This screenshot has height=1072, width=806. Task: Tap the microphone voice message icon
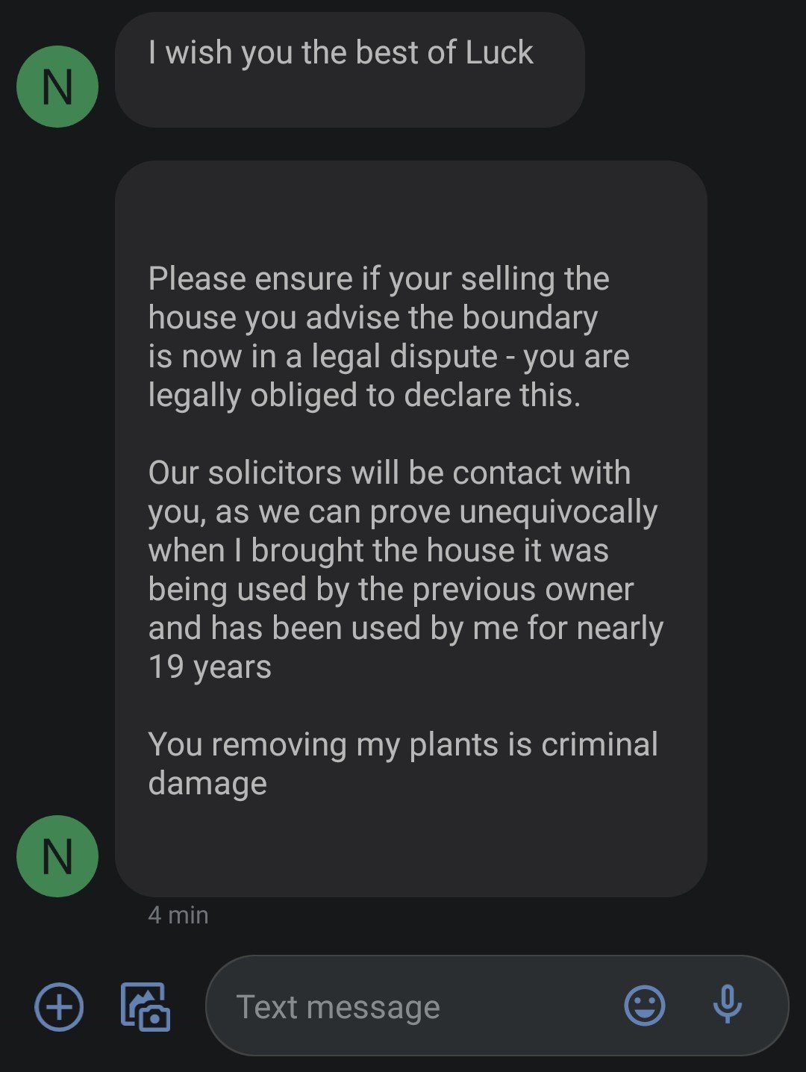tap(727, 1006)
